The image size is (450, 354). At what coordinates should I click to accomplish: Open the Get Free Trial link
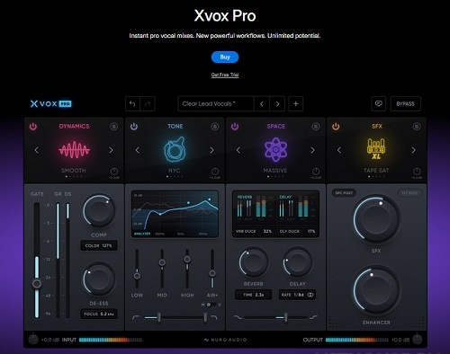[225, 75]
